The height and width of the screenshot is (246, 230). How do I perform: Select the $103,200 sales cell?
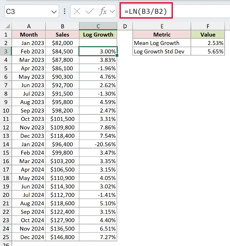(x=62, y=161)
